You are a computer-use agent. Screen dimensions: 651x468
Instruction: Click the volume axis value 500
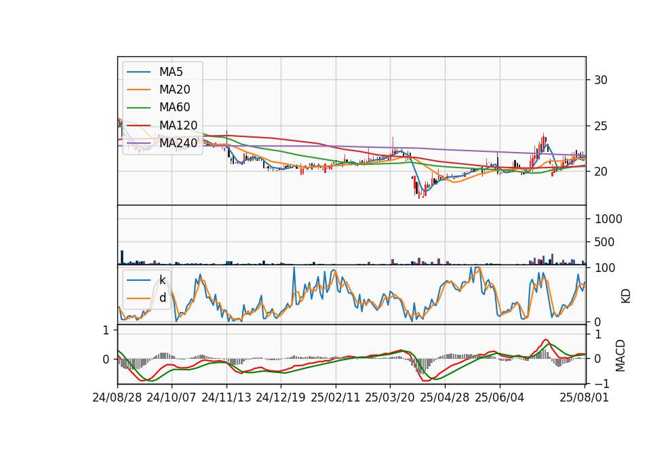coord(604,242)
